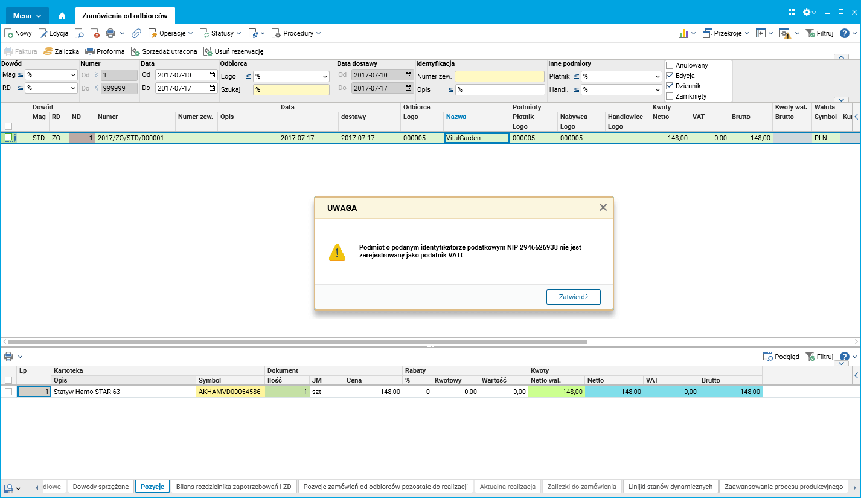This screenshot has width=861, height=498.
Task: Click the Szukaj search field
Action: coord(292,89)
